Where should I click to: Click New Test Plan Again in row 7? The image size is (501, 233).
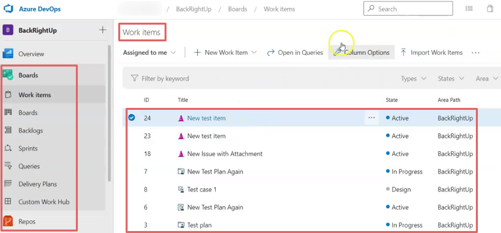(x=215, y=171)
